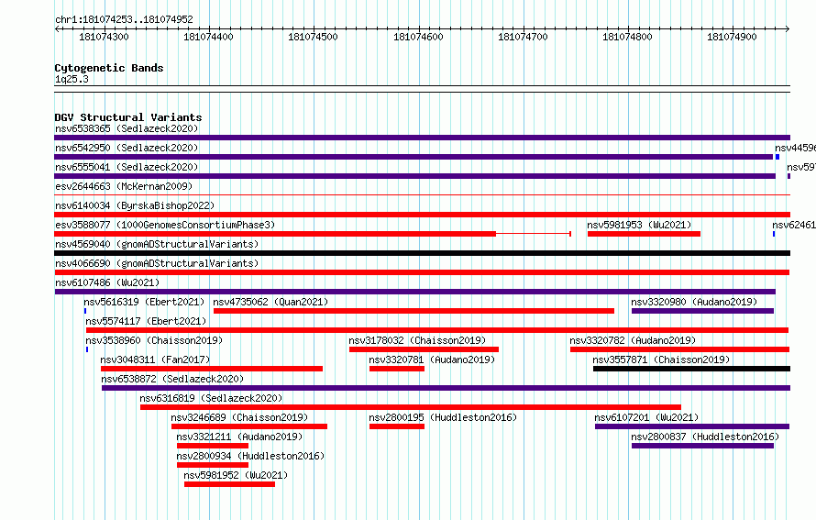Open nsv6538872 (Sedlazeck2020) label

[172, 379]
